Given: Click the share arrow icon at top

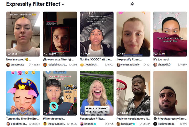Looking at the screenshot, I should pos(132,4).
